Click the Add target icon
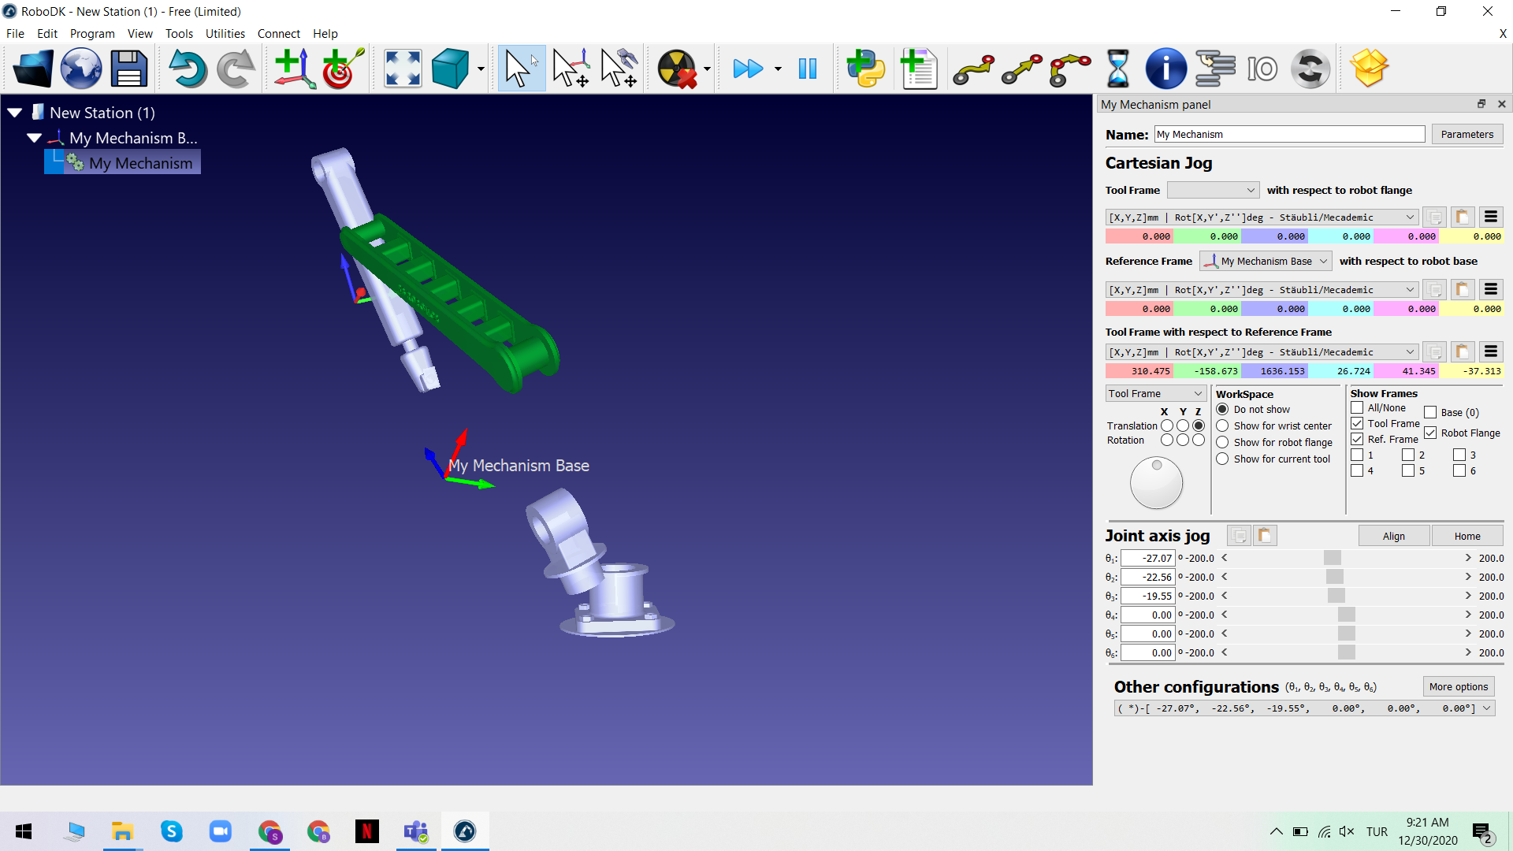Image resolution: width=1513 pixels, height=851 pixels. [342, 69]
